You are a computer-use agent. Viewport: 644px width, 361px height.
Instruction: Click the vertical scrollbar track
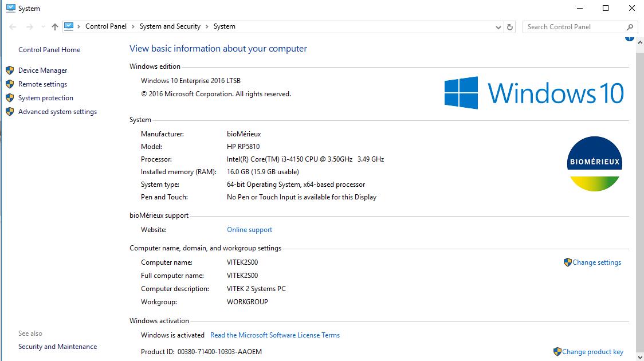(x=640, y=229)
